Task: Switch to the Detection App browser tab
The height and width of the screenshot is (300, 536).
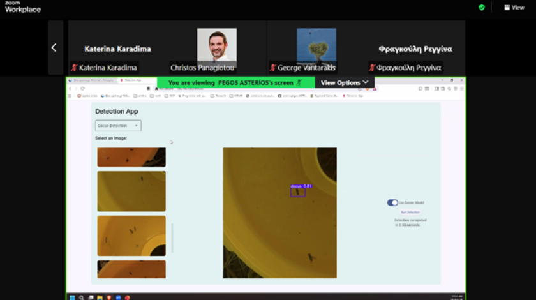Action: pyautogui.click(x=131, y=80)
